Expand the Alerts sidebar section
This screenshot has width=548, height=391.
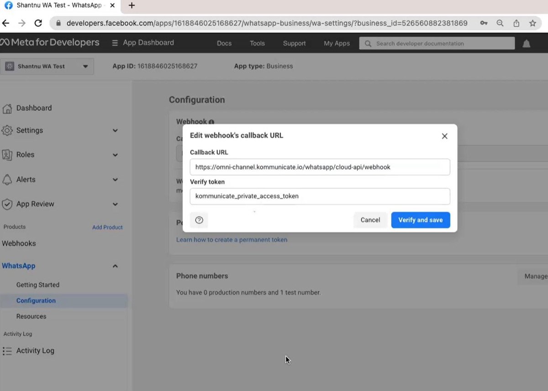[x=115, y=180]
